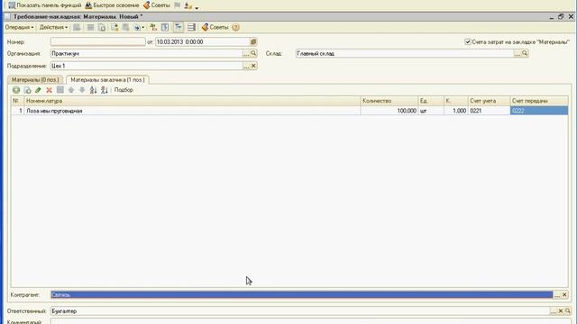Open the calendar picker next to date
Viewport: 577px width, 324px height.
coord(253,42)
